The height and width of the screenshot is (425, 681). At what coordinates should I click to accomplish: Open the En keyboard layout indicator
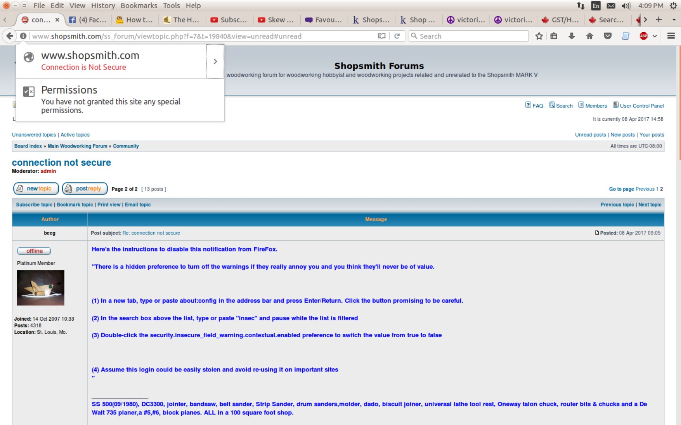[x=596, y=6]
